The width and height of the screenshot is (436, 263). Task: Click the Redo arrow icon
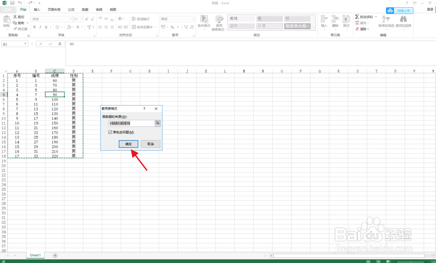point(30,3)
